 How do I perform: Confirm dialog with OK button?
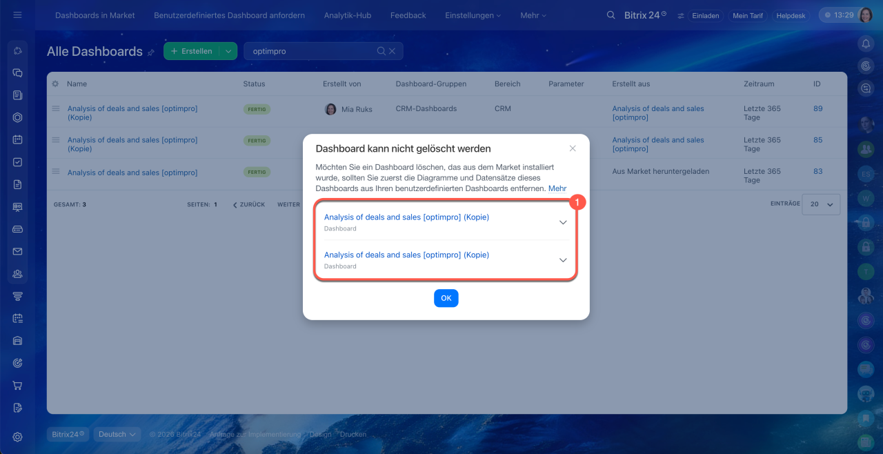coord(446,298)
